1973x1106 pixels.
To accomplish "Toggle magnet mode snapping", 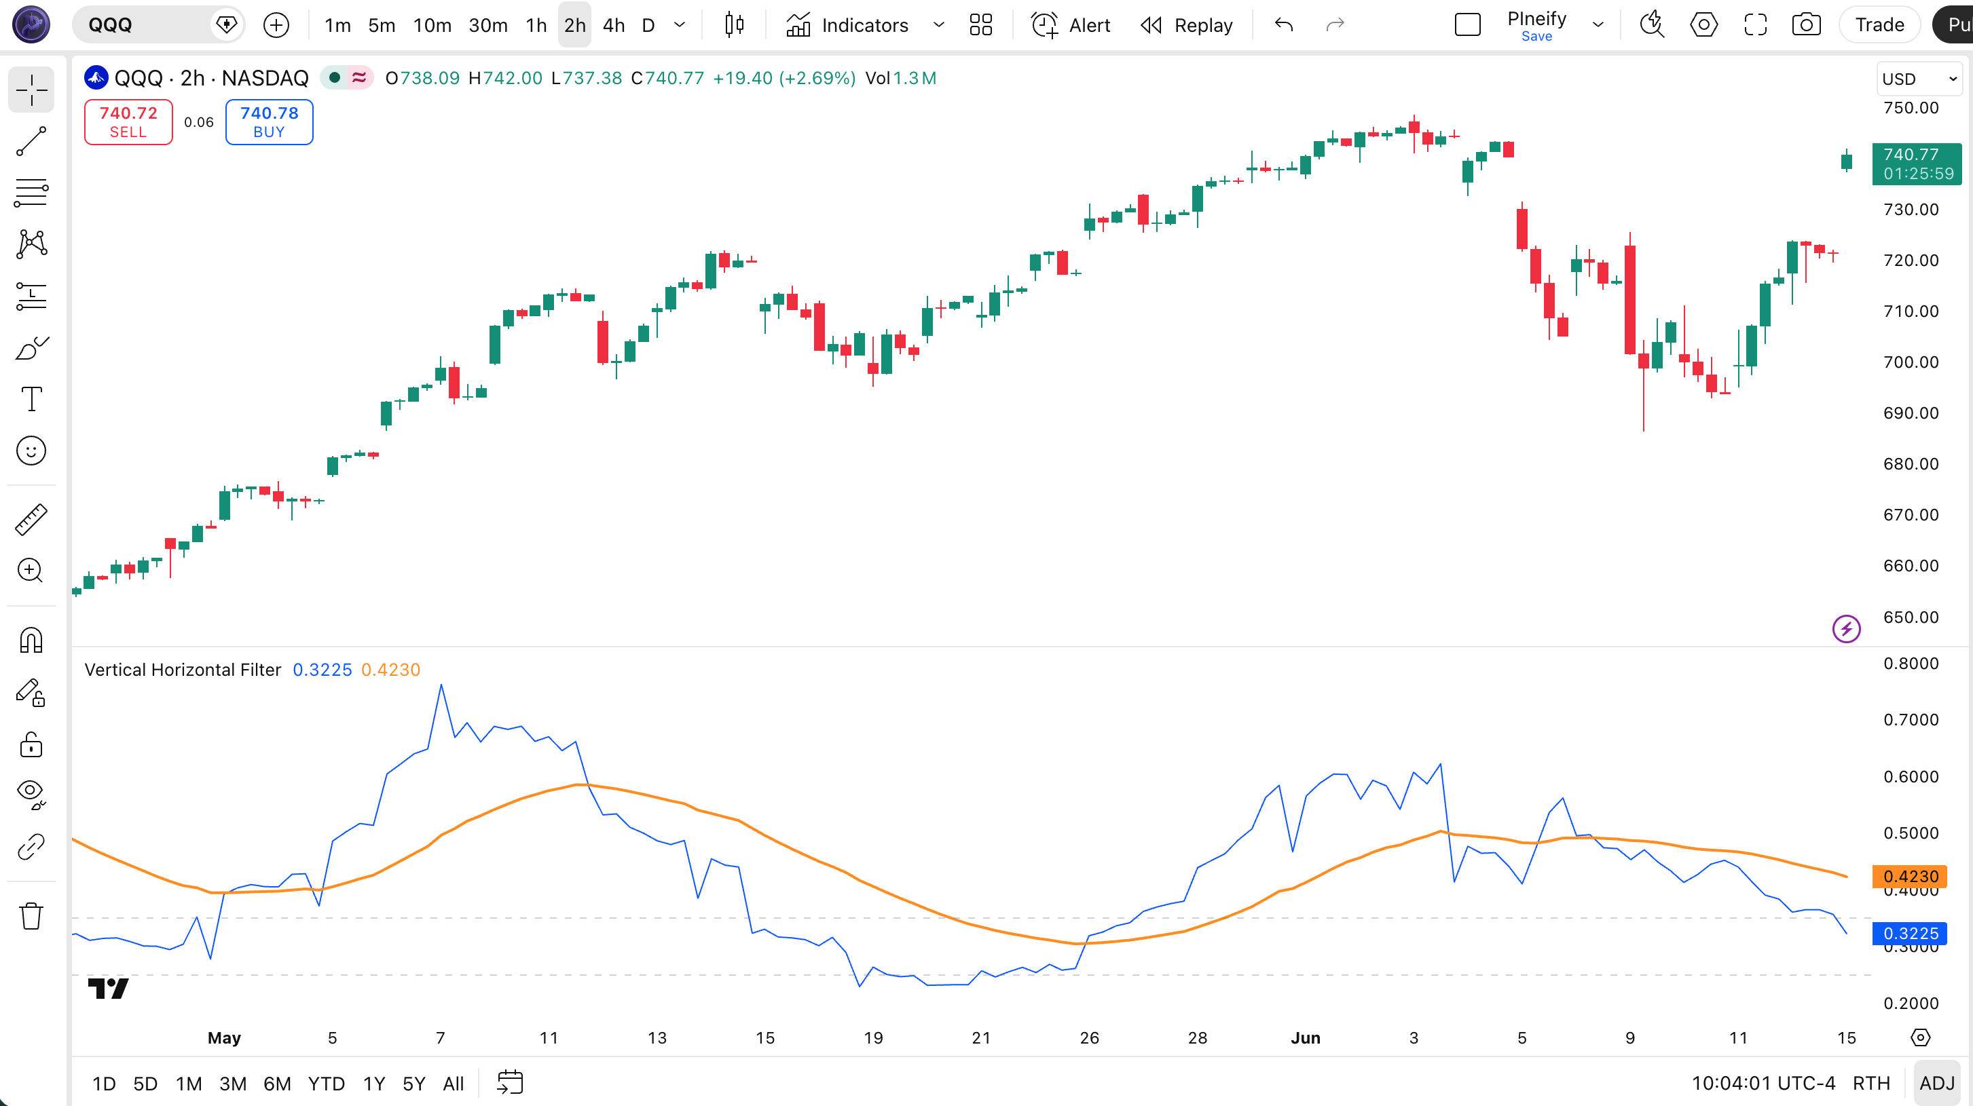I will (31, 640).
